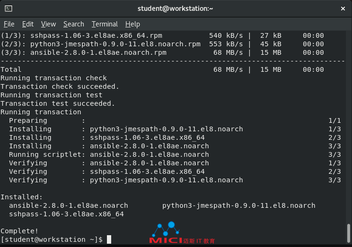
Task: Click the MICI logo watermark
Action: 182,233
